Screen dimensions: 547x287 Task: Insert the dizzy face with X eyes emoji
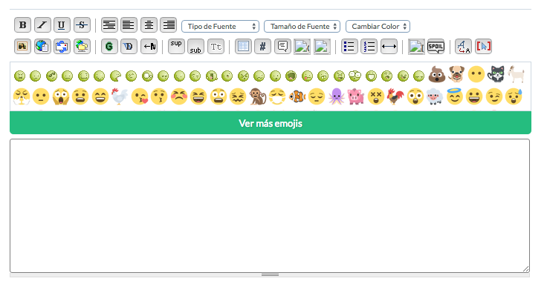376,96
